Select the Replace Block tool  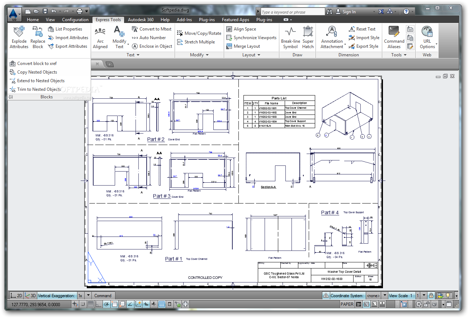pyautogui.click(x=38, y=37)
